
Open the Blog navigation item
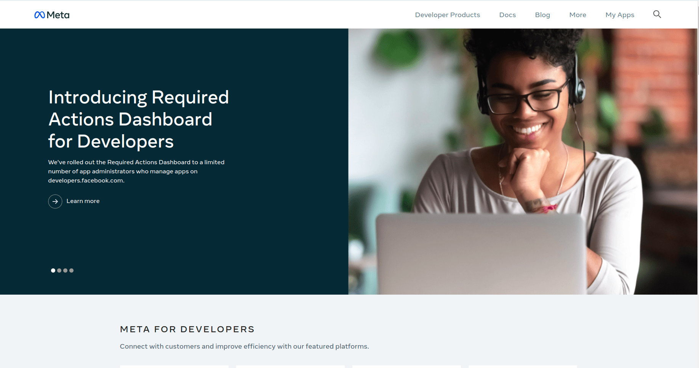[x=542, y=15]
